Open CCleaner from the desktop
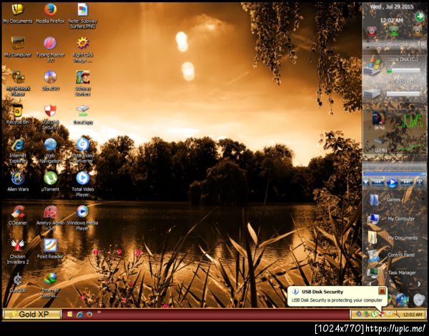429x336 pixels. pyautogui.click(x=18, y=216)
